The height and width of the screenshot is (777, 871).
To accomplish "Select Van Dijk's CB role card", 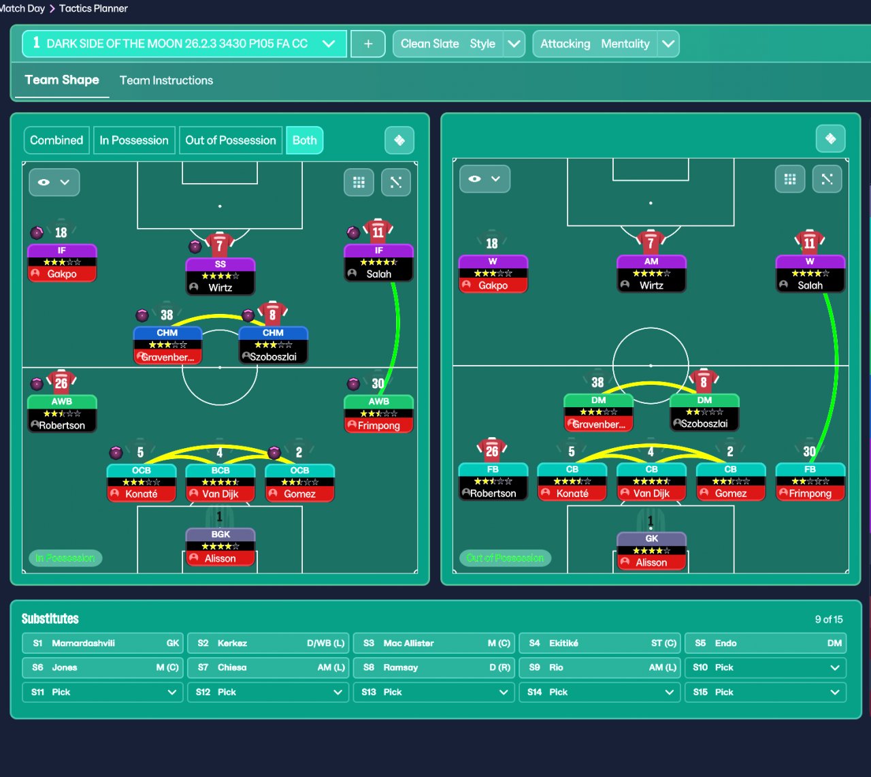I will coord(651,481).
